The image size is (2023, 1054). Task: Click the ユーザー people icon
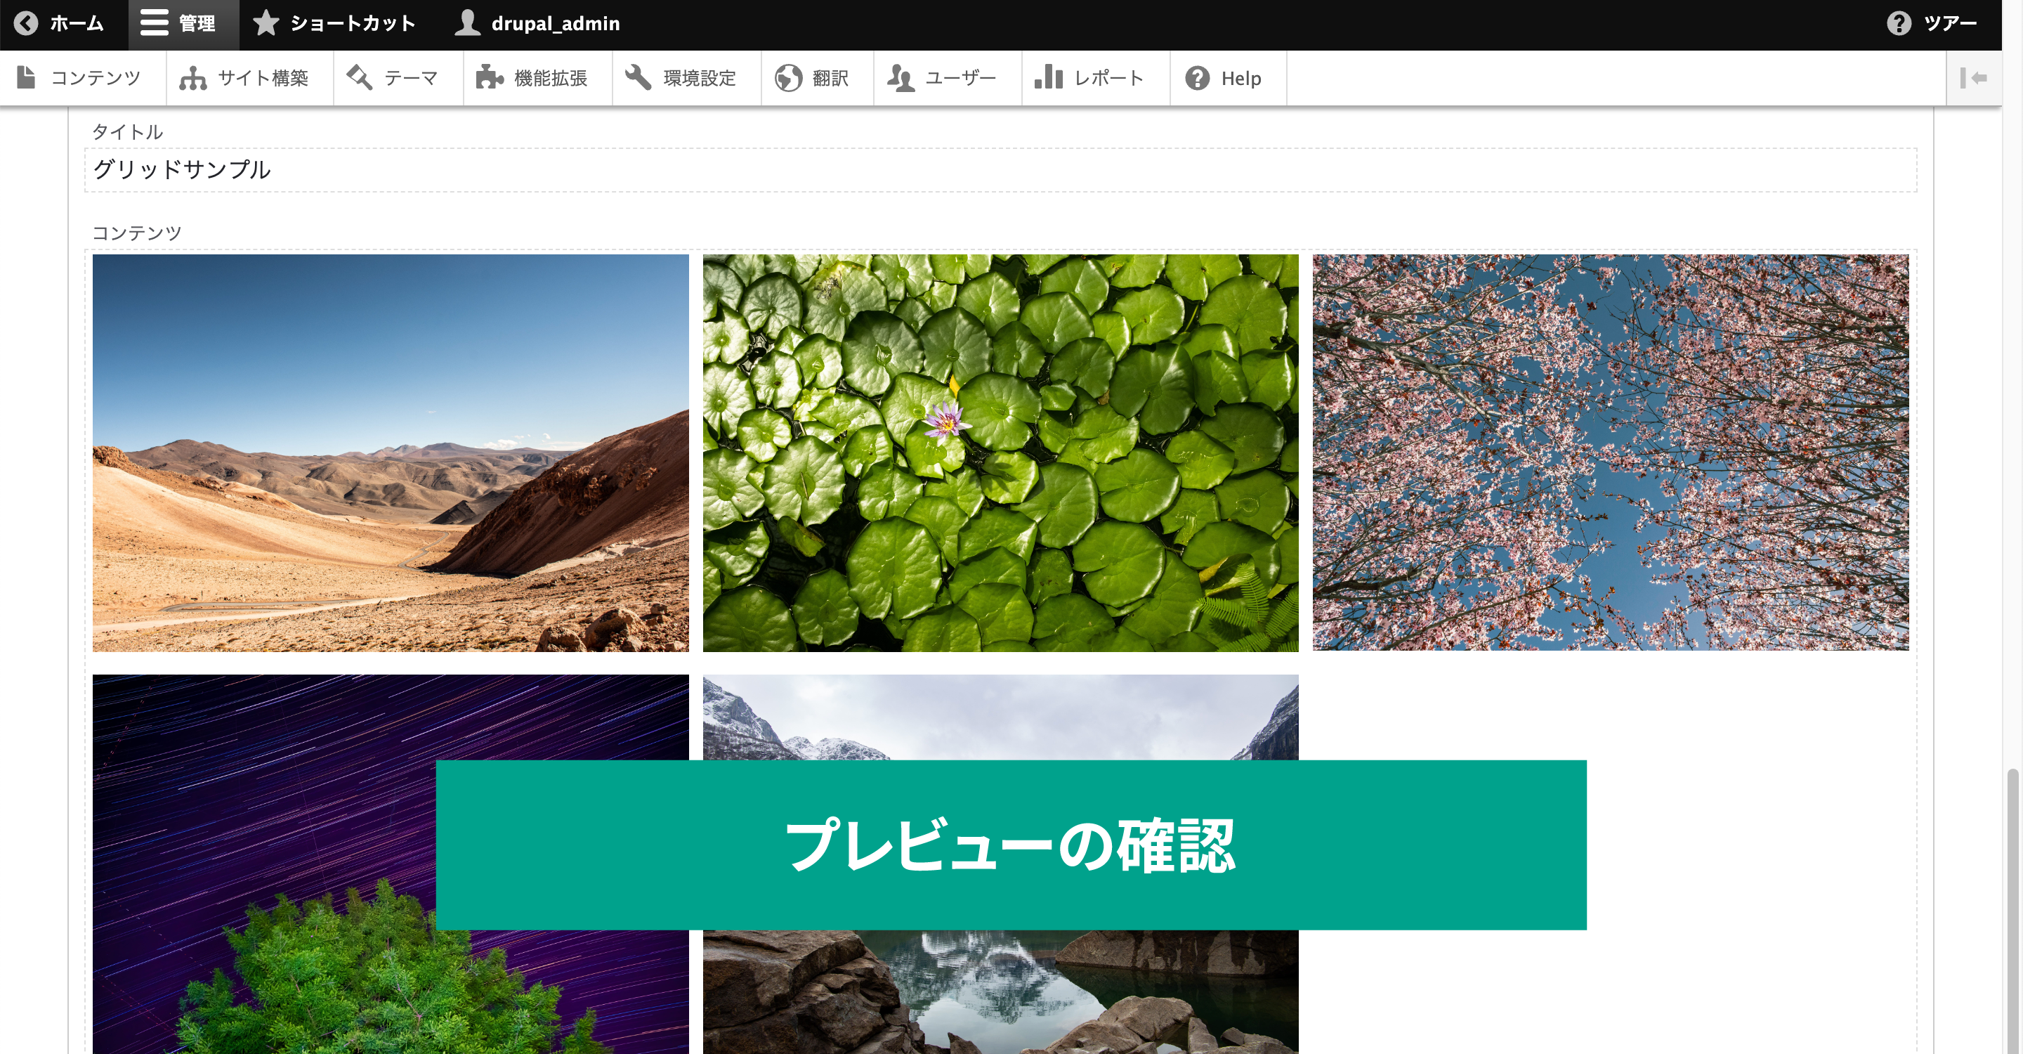[901, 78]
